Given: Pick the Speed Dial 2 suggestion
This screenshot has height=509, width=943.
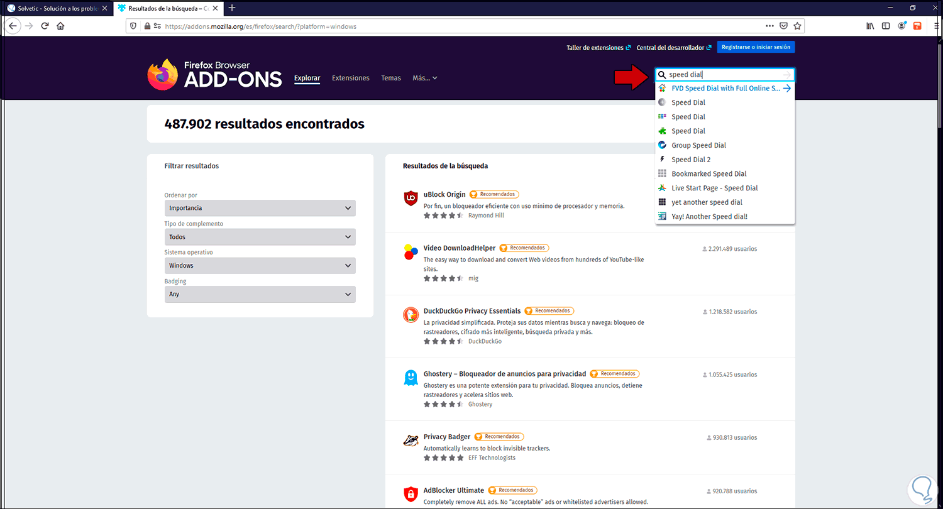Looking at the screenshot, I should click(725, 160).
